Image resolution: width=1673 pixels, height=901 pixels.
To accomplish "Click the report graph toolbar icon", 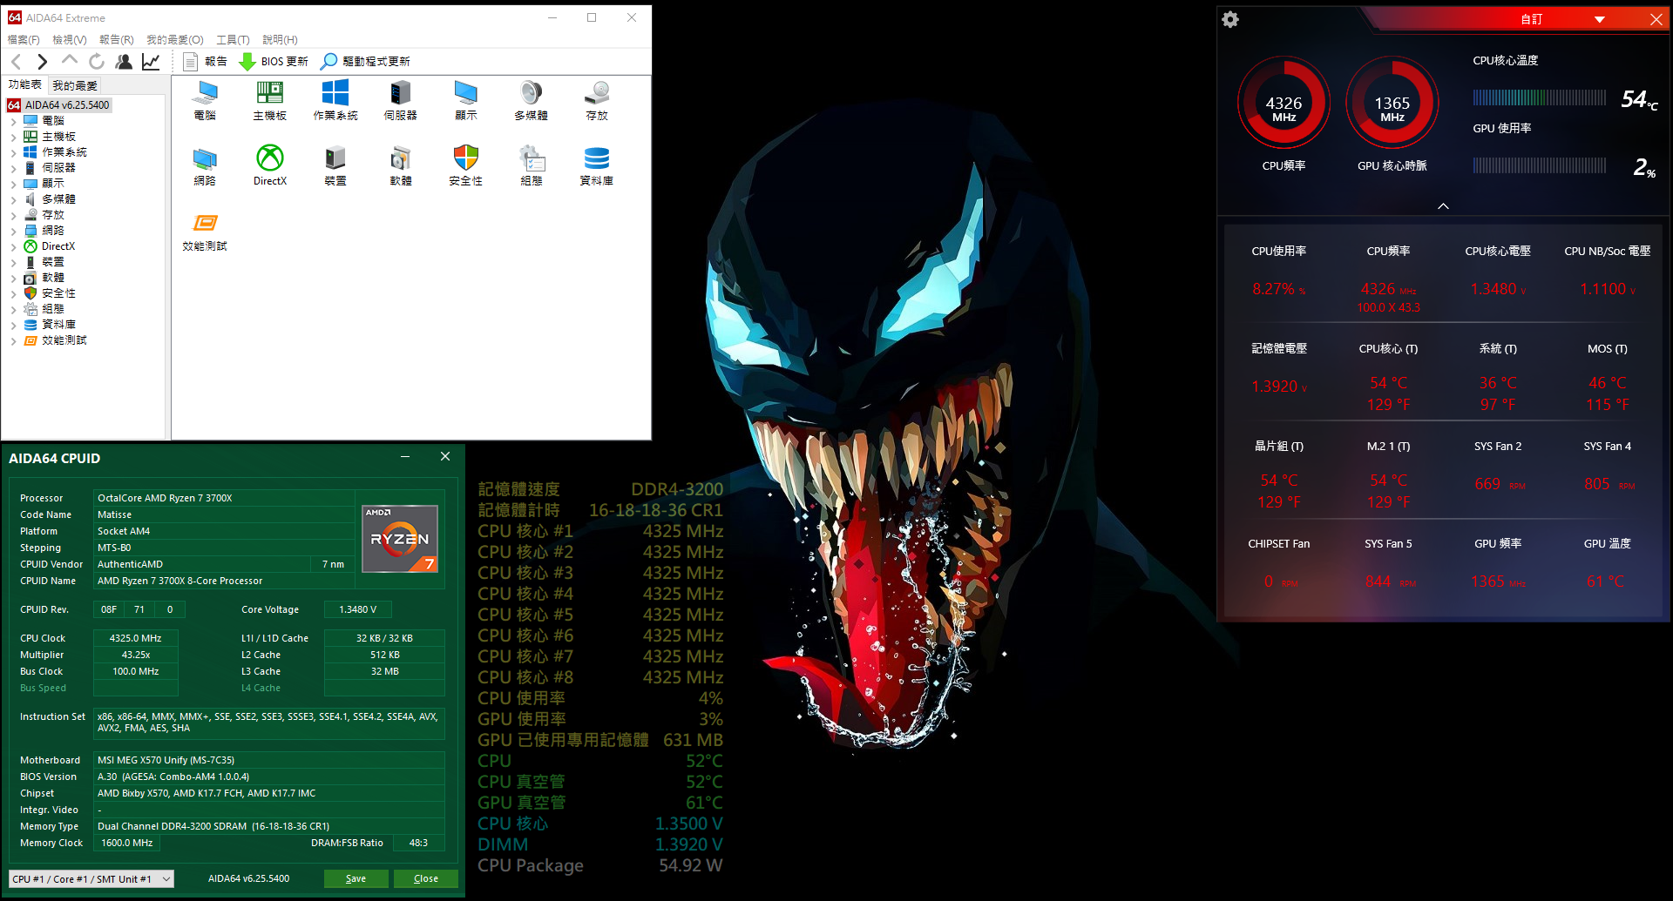I will click(151, 61).
